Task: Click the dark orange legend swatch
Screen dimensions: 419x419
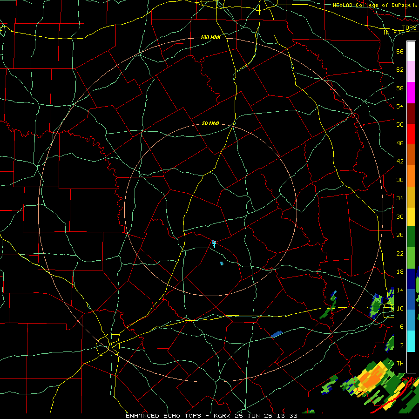Action: pos(411,155)
